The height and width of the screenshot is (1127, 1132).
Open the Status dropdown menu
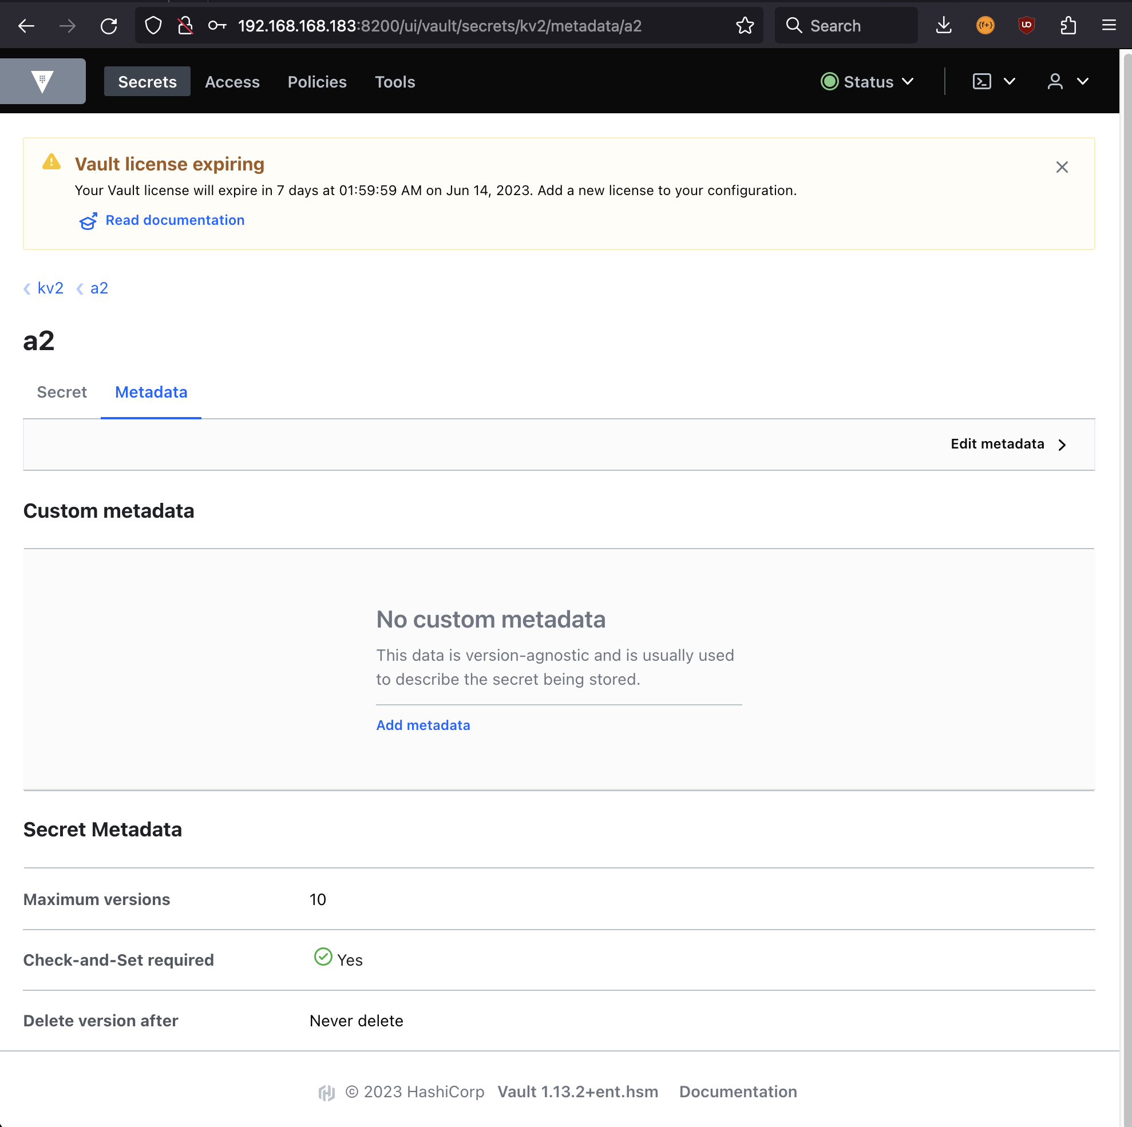click(868, 82)
